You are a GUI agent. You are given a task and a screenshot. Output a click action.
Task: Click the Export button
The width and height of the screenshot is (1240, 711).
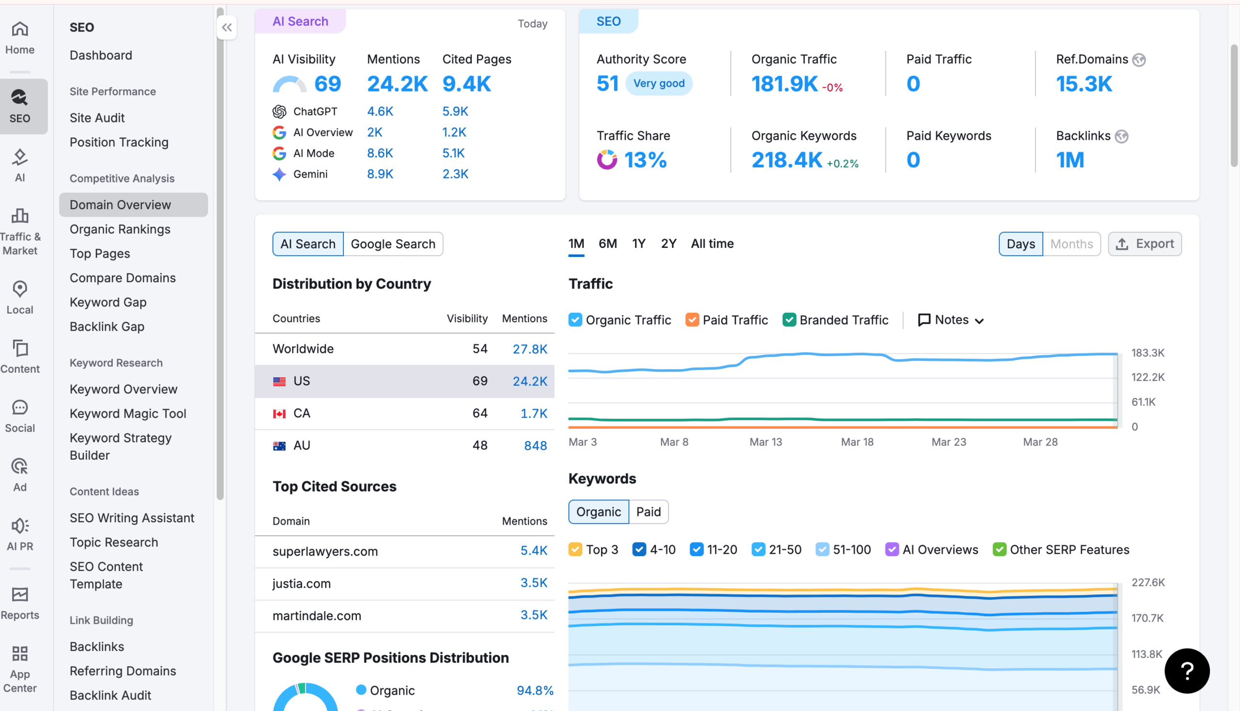pyautogui.click(x=1144, y=243)
